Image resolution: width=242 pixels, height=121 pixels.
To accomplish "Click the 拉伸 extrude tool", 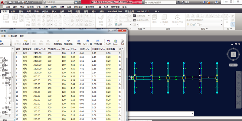I will click(15, 19).
